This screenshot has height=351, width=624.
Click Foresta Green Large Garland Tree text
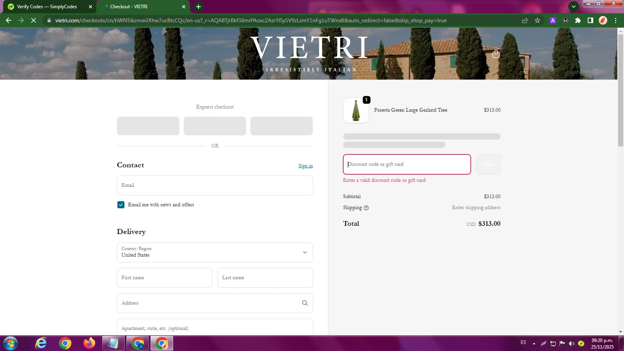tap(411, 110)
